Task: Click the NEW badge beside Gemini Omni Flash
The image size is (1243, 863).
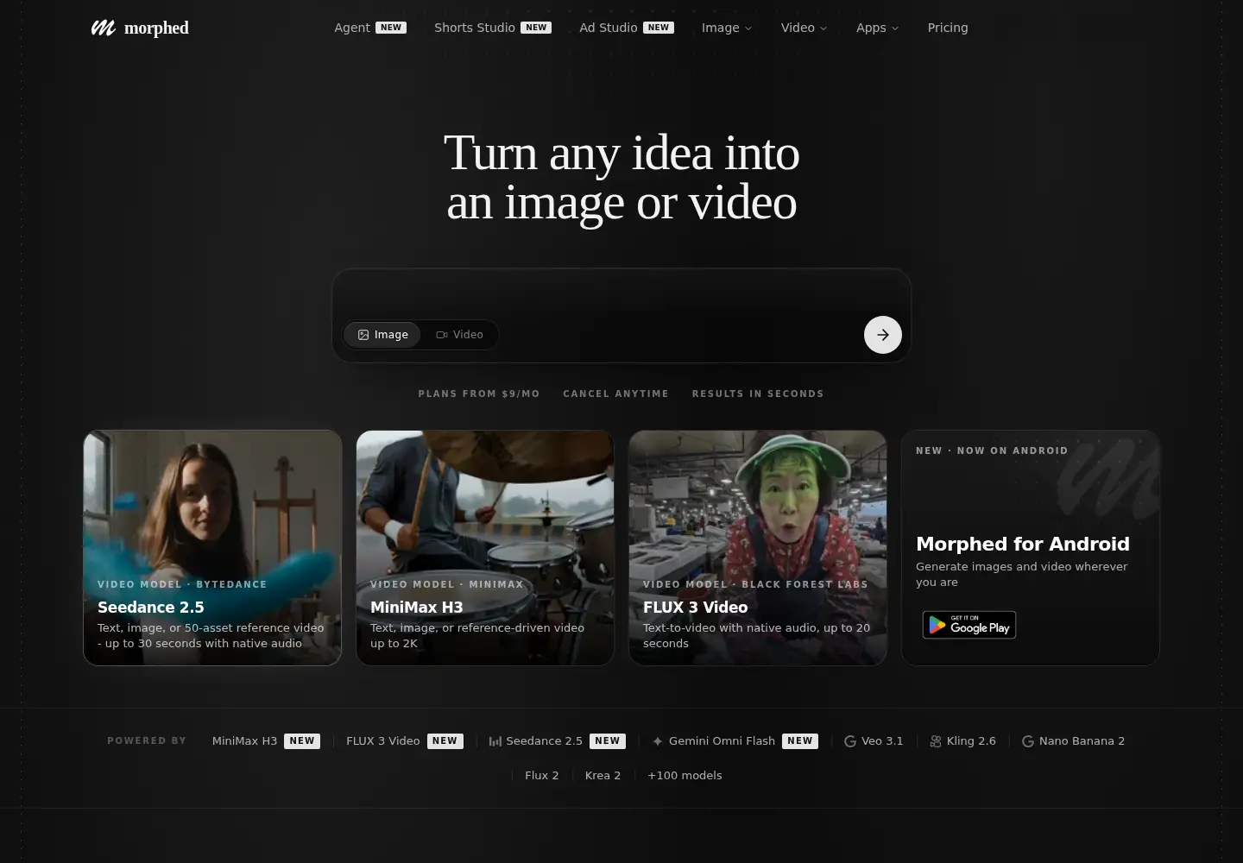Action: pyautogui.click(x=800, y=741)
